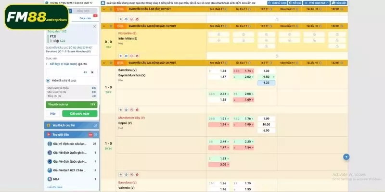Toggle favorite star on Châu Á GS 20 phút header
Screen dimensions: 385x192
pyautogui.click(x=111, y=9)
